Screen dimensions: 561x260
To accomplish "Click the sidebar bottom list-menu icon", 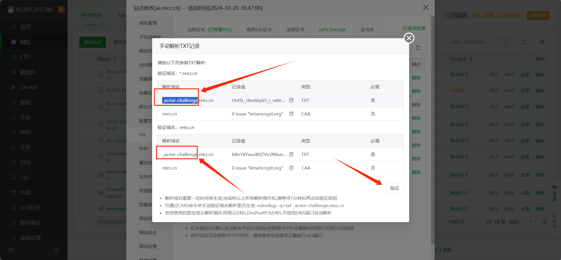I will [x=57, y=250].
